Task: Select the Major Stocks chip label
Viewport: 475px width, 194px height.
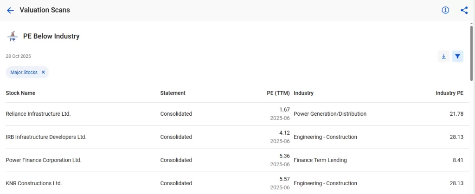Action: (x=24, y=73)
